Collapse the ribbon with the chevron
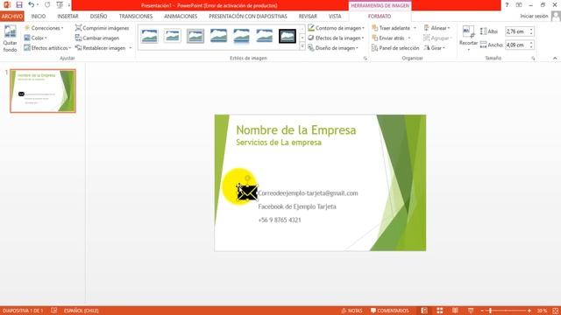Viewport: 561px width, 315px height. coord(555,59)
